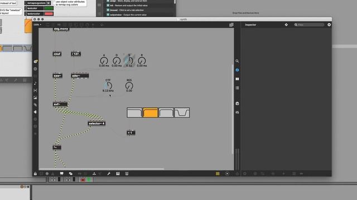Screen dimensions: 357x200
Task: Open the plug-in arrow icon in left toolbar
Action: [35, 112]
